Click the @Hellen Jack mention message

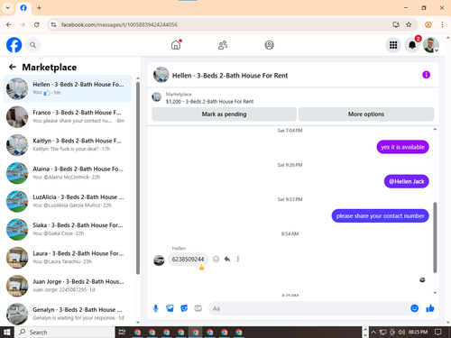(406, 181)
